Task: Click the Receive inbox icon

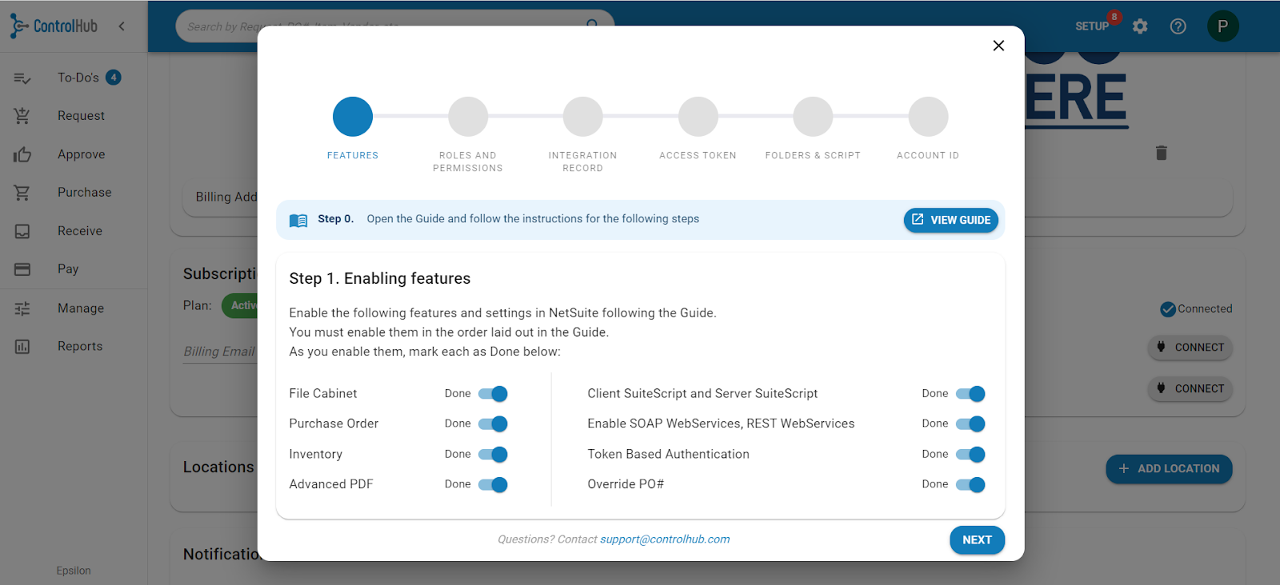Action: (22, 231)
